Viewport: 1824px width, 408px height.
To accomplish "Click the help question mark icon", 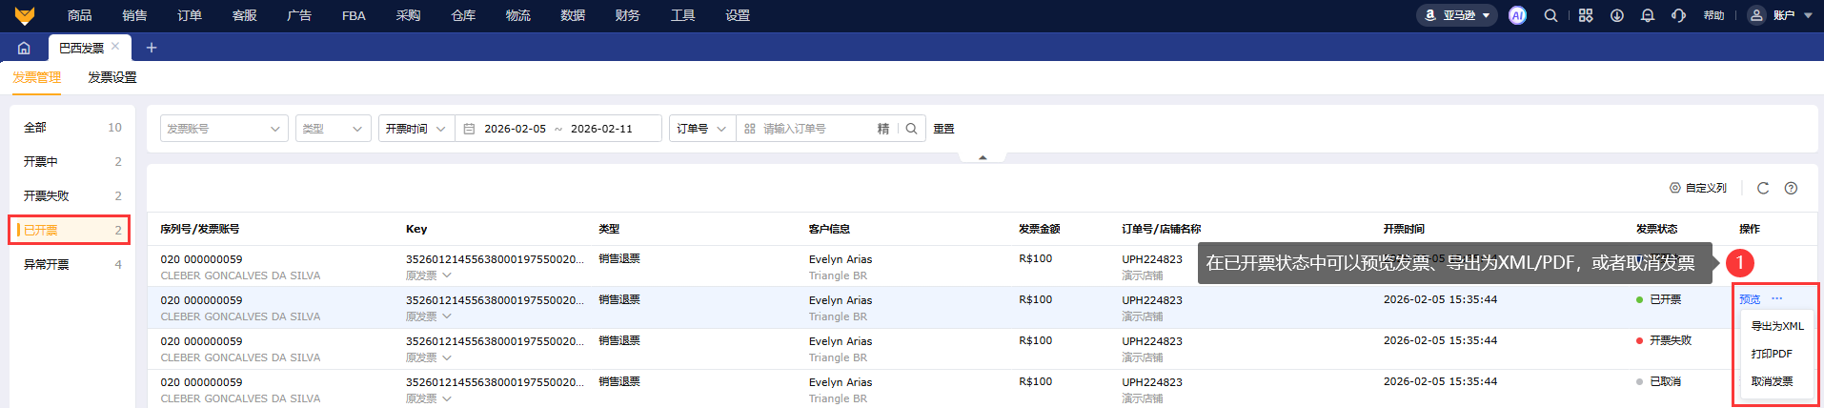I will (x=1791, y=188).
